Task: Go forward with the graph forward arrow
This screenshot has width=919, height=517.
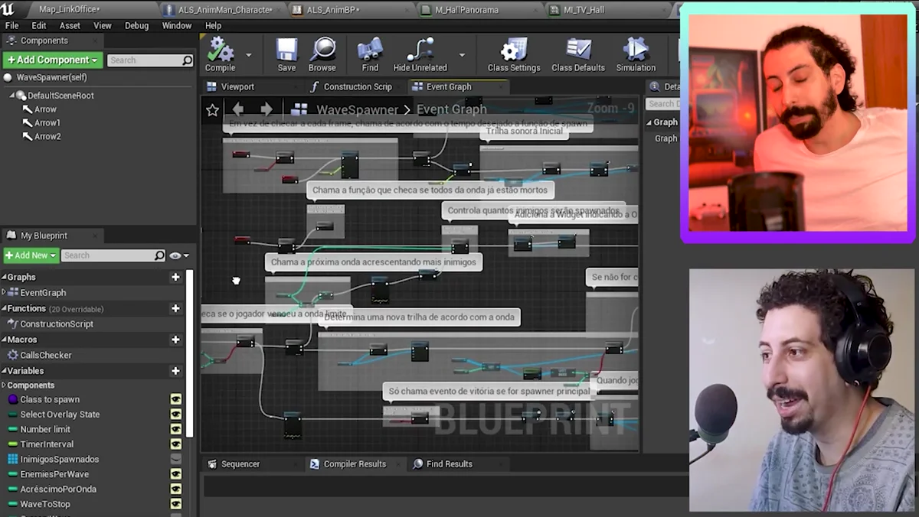Action: pos(266,109)
